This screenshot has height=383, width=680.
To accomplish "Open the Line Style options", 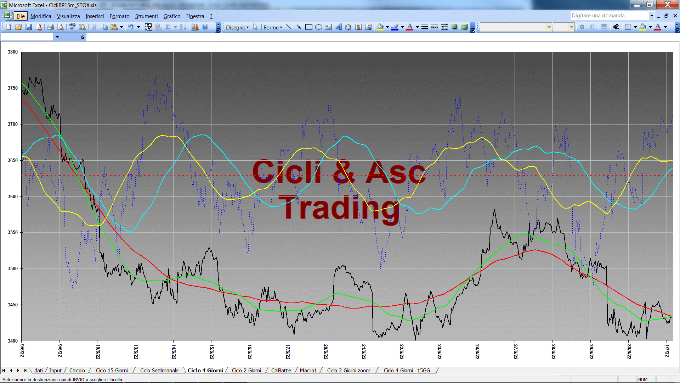I will click(425, 27).
